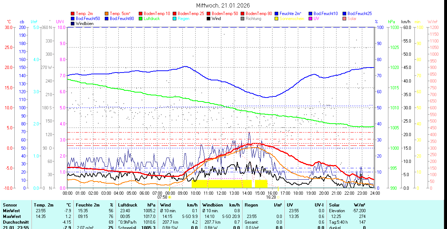Click the gray Richtung legend marker
The height and width of the screenshot is (229, 447).
(242, 19)
